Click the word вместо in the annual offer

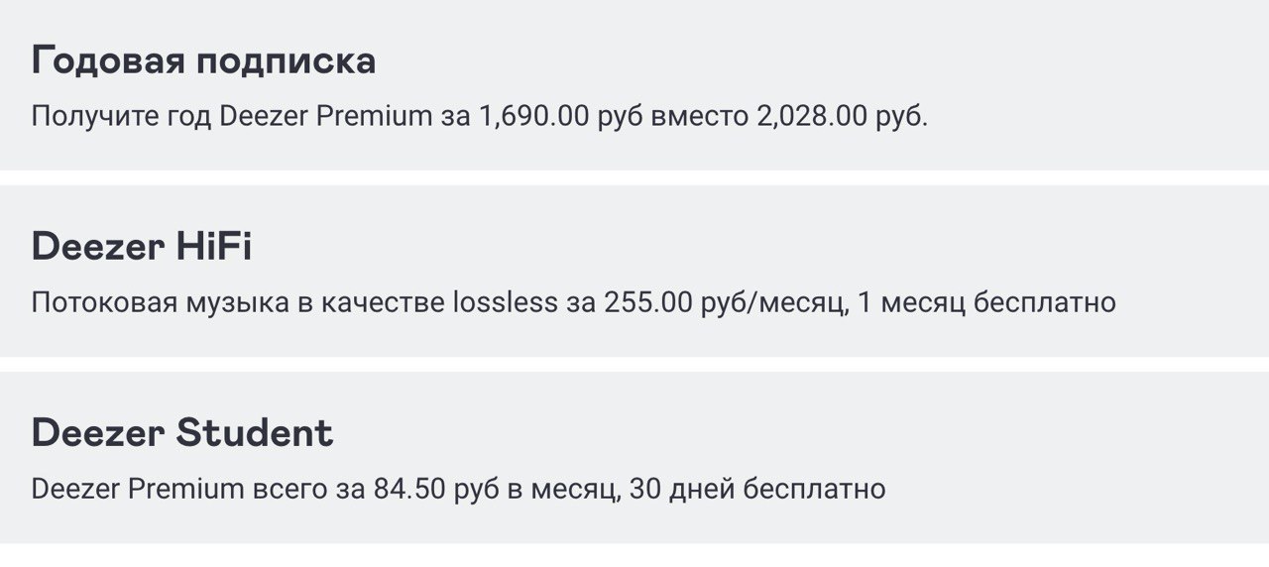coord(699,116)
